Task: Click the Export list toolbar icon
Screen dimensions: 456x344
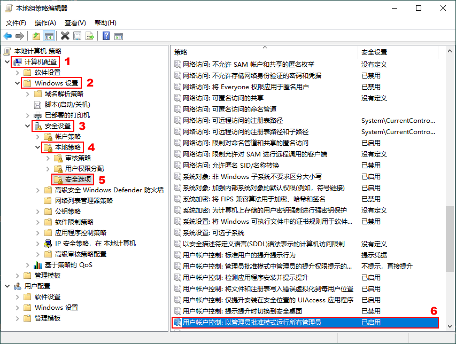Action: 90,36
